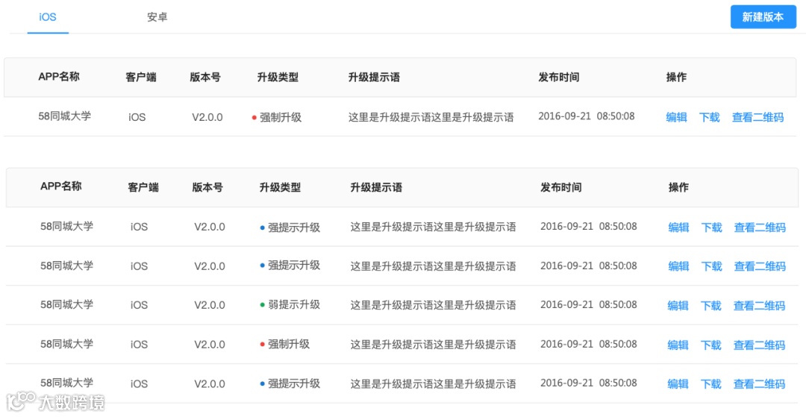Viewport: 806px width, 417px height.
Task: Select 强制升级 cell in the lower table
Action: pos(285,344)
